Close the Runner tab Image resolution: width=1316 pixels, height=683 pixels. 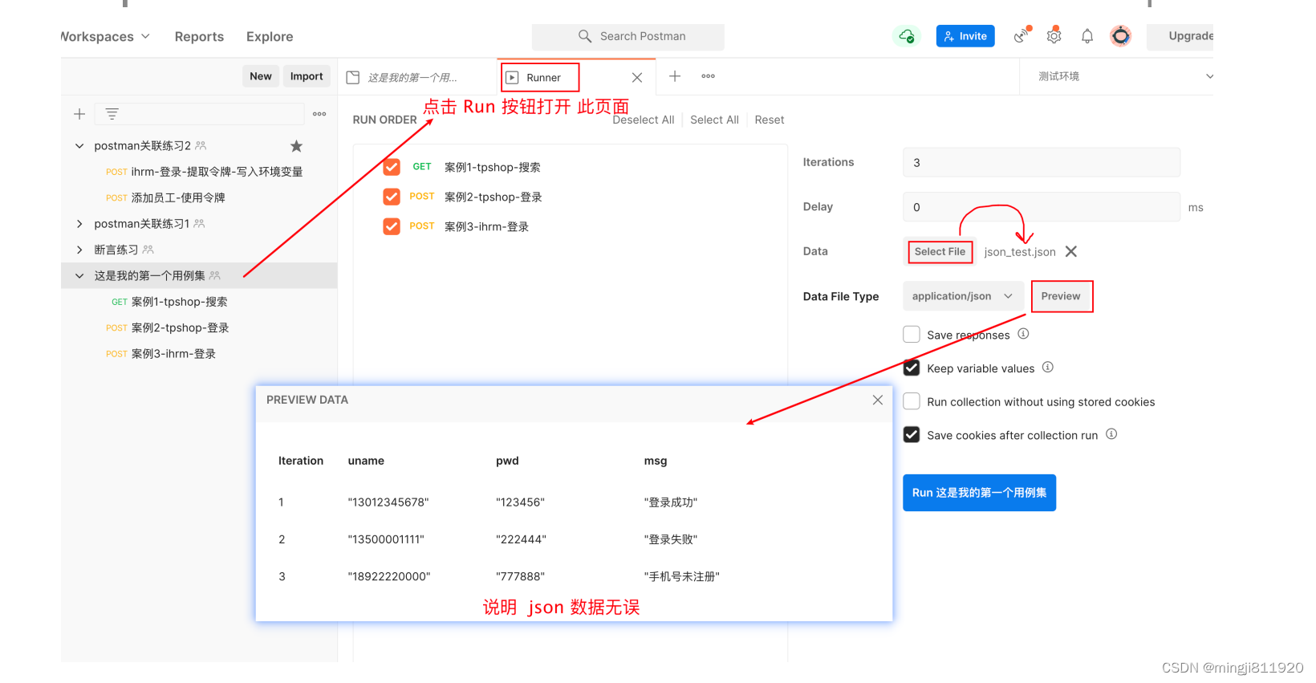pos(637,78)
